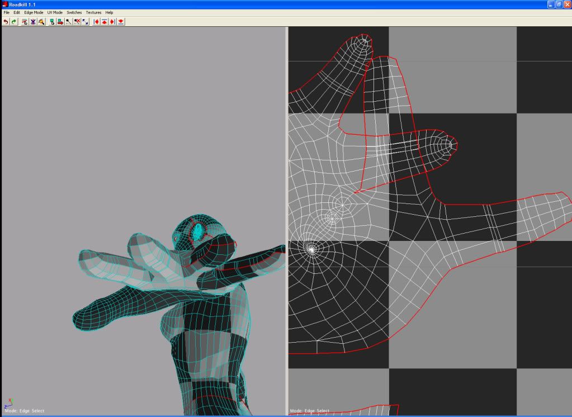
Task: Click the purple scissors icon
Action: coord(33,22)
